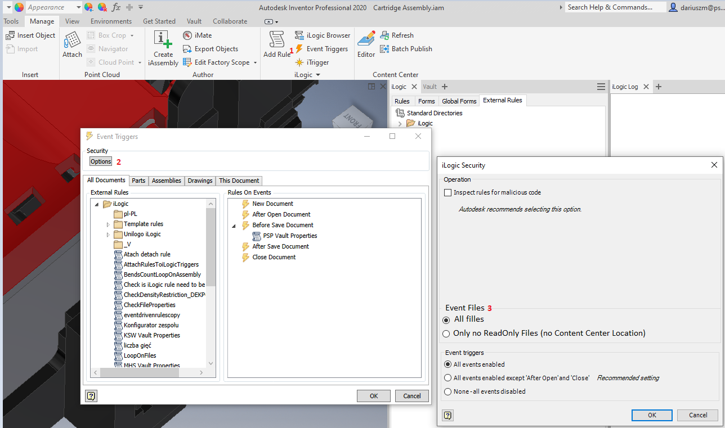This screenshot has width=725, height=428.
Task: Open the Content Center Editor
Action: (x=366, y=44)
